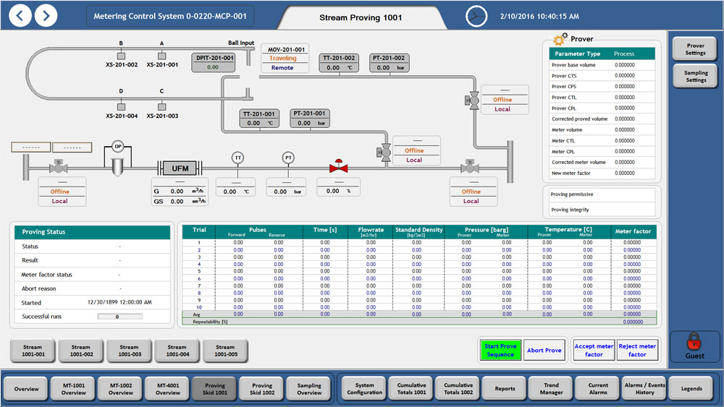Click Reject meter factor

point(637,351)
